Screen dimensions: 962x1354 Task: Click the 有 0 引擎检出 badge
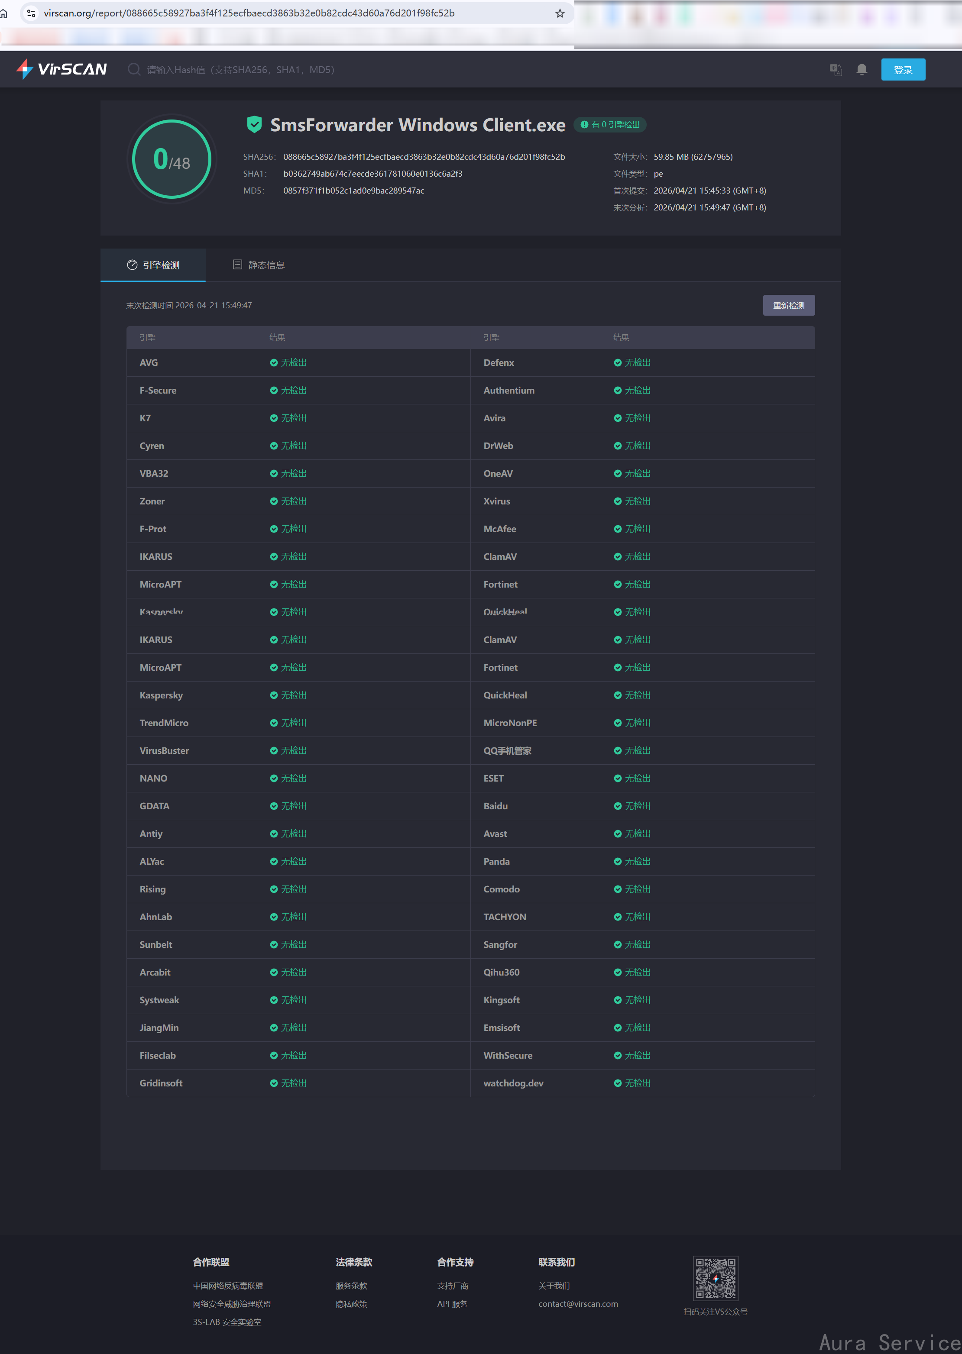tap(609, 125)
